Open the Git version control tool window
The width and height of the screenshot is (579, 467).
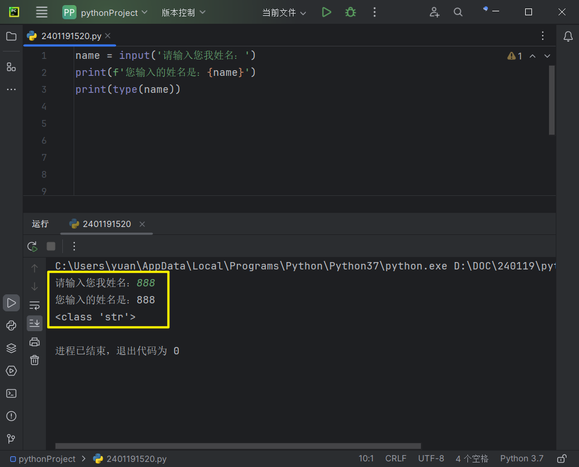(x=11, y=439)
